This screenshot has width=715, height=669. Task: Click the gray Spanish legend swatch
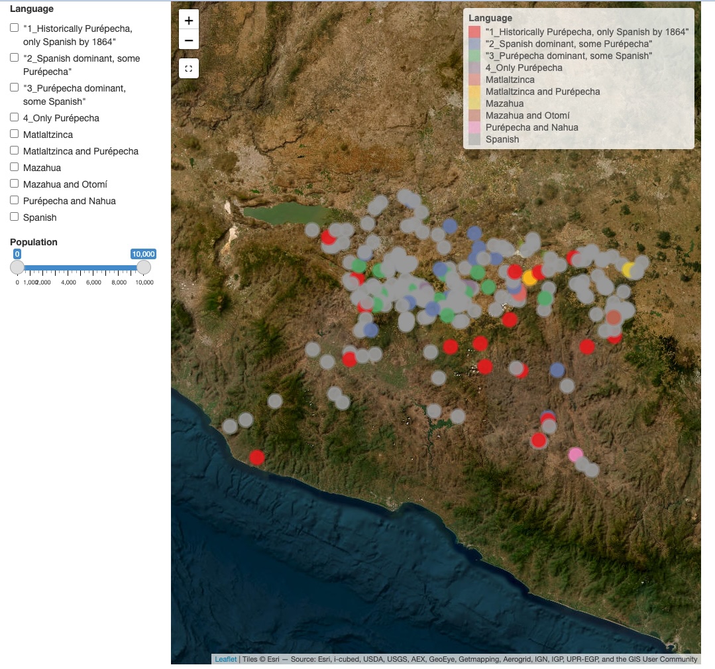pos(474,139)
